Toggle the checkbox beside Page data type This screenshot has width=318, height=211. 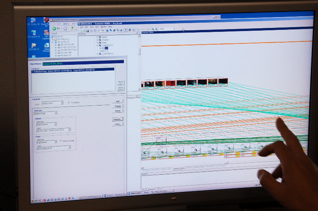tap(60, 141)
